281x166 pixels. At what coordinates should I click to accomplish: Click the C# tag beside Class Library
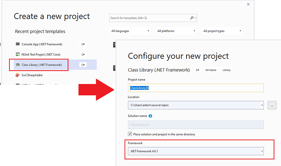point(83,65)
